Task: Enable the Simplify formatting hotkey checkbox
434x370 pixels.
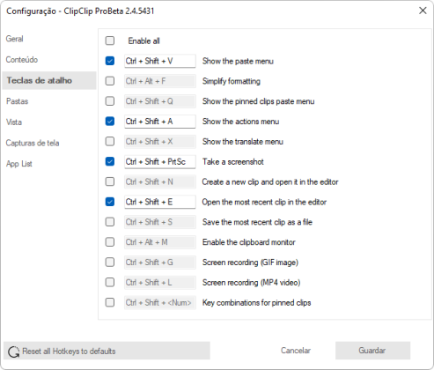Action: [110, 81]
